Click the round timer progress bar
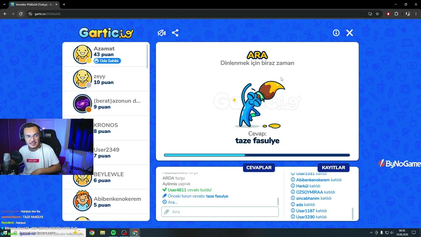421x237 pixels. [x=257, y=155]
